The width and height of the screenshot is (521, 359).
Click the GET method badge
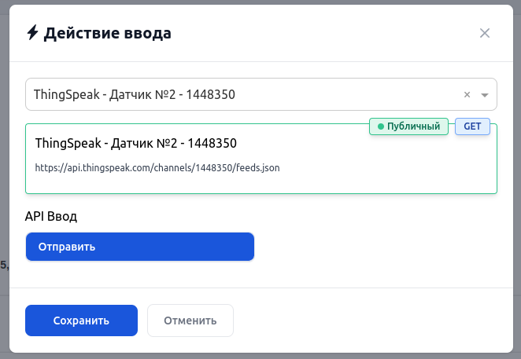click(x=472, y=126)
